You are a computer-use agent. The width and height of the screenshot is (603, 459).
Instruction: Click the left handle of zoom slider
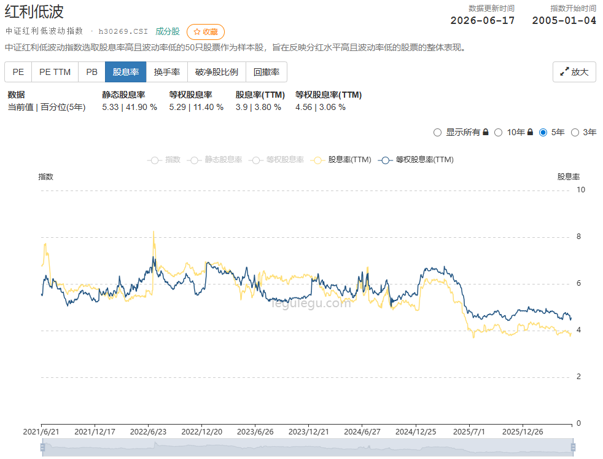pyautogui.click(x=43, y=447)
